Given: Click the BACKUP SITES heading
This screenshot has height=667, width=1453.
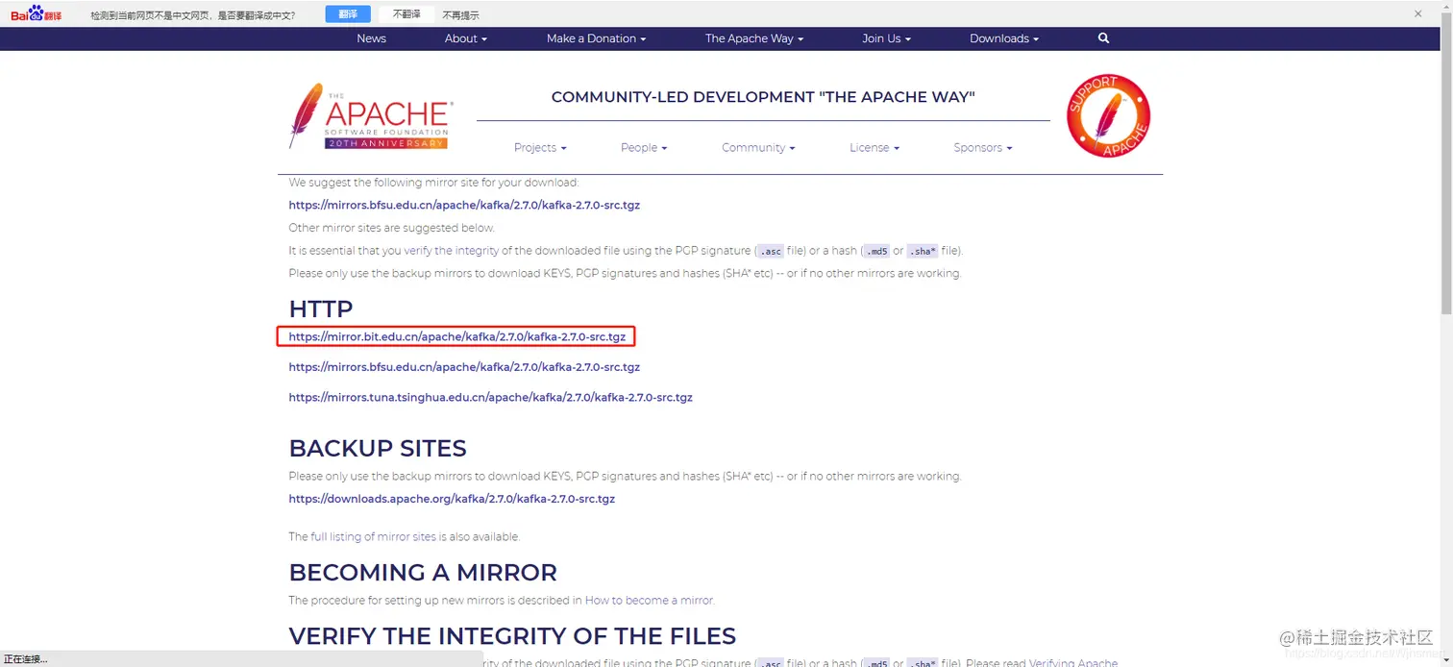Looking at the screenshot, I should [x=378, y=449].
